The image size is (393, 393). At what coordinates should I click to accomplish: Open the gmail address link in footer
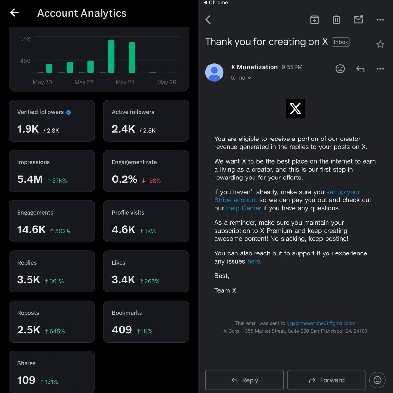tap(321, 323)
